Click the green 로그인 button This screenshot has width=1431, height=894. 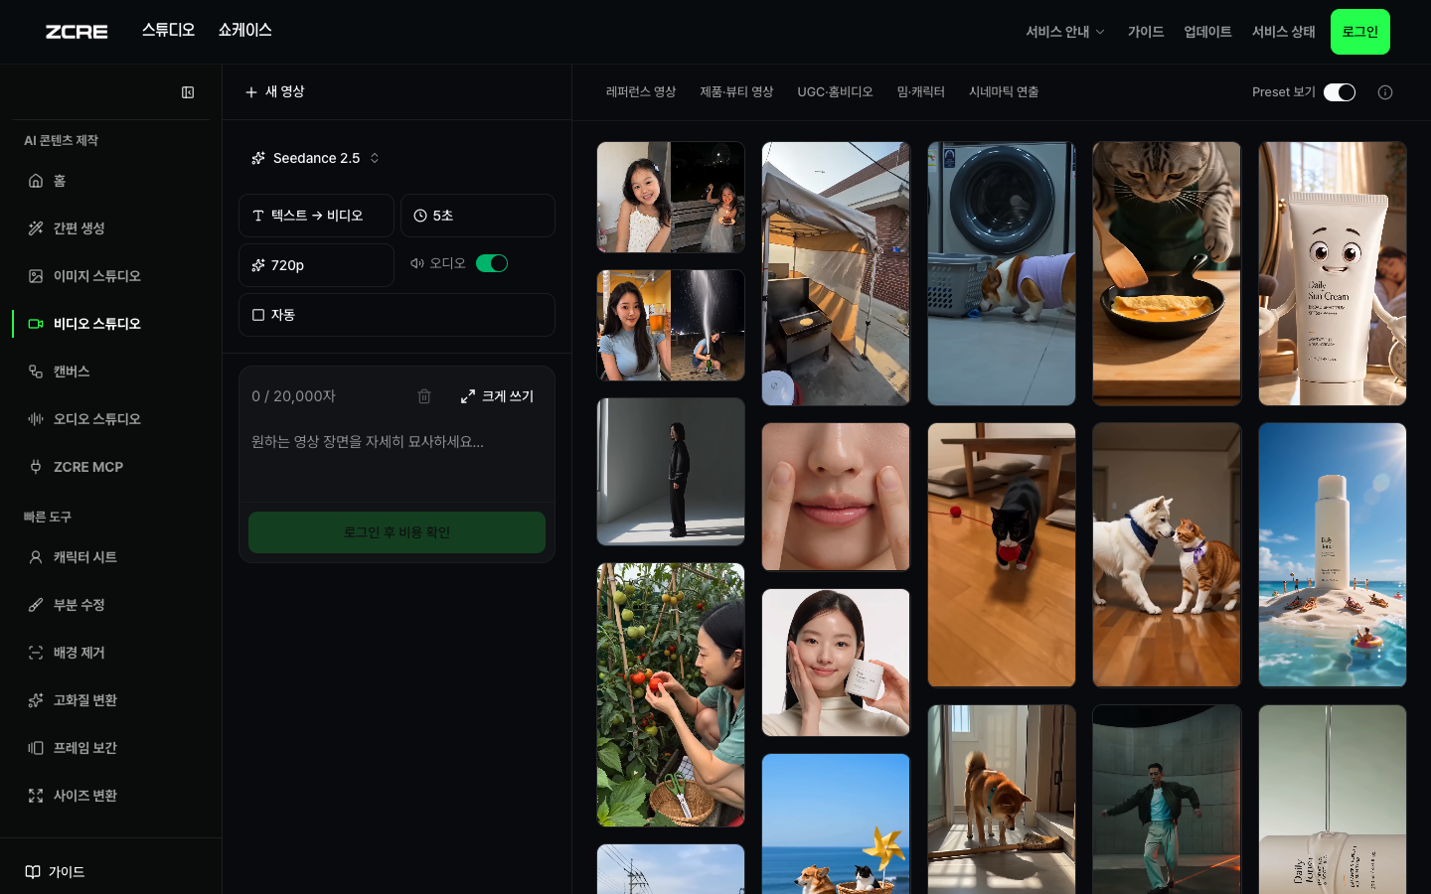point(1360,32)
